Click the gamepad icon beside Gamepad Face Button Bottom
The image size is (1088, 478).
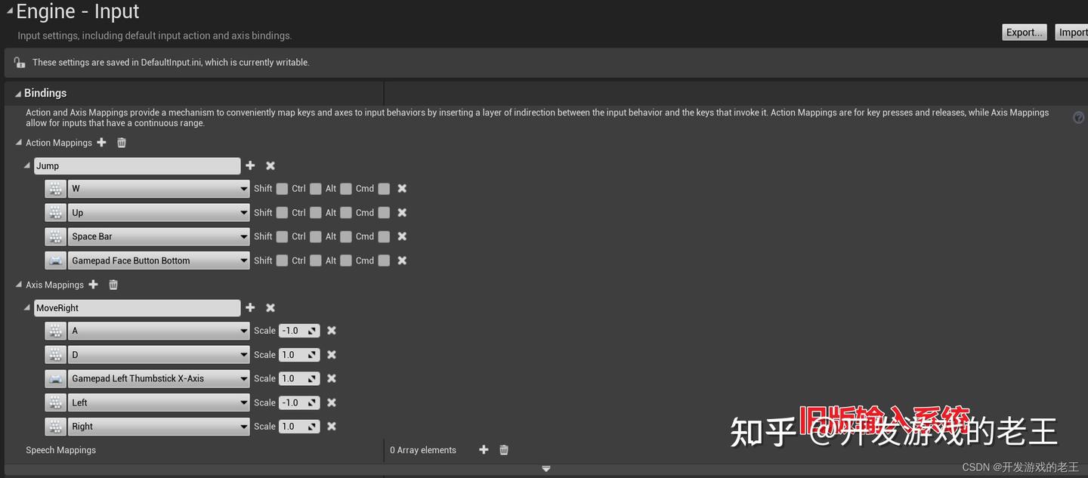click(54, 260)
